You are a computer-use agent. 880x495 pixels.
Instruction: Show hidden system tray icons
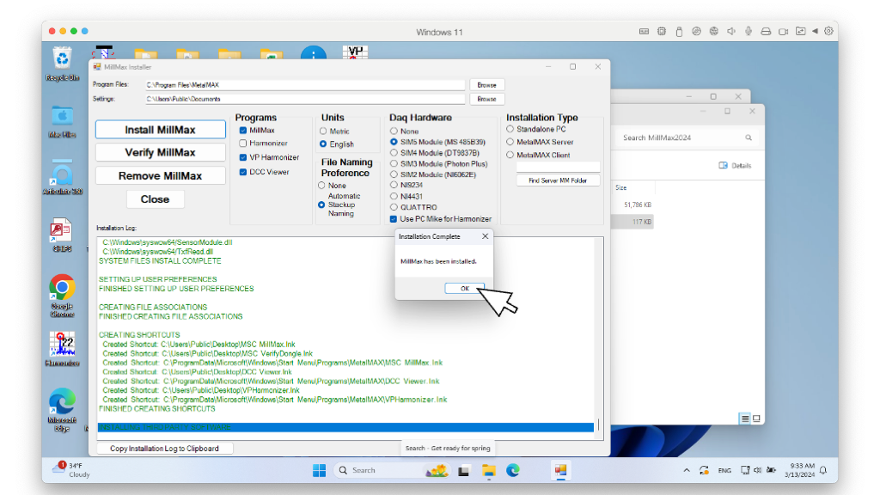tap(687, 470)
